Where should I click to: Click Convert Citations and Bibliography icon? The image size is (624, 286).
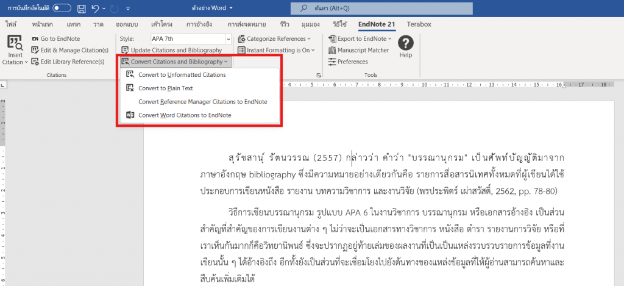[126, 62]
